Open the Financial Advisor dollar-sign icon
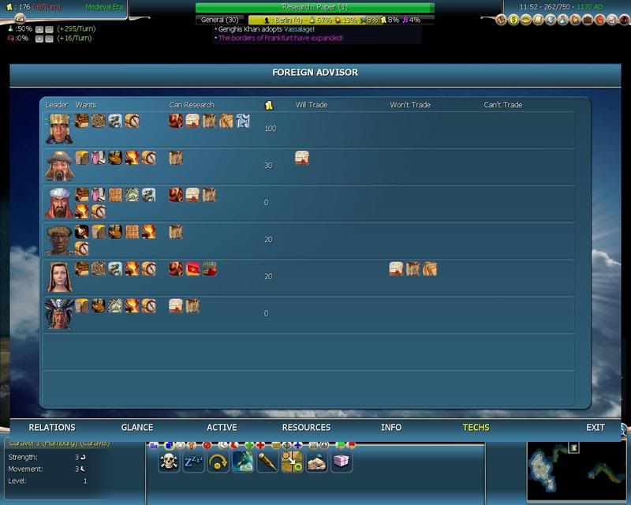The image size is (631, 505). (x=513, y=19)
